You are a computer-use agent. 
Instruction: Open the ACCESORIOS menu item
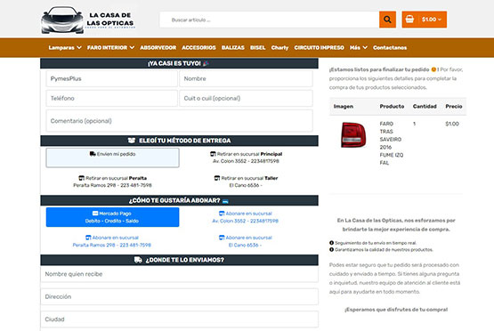pos(198,47)
